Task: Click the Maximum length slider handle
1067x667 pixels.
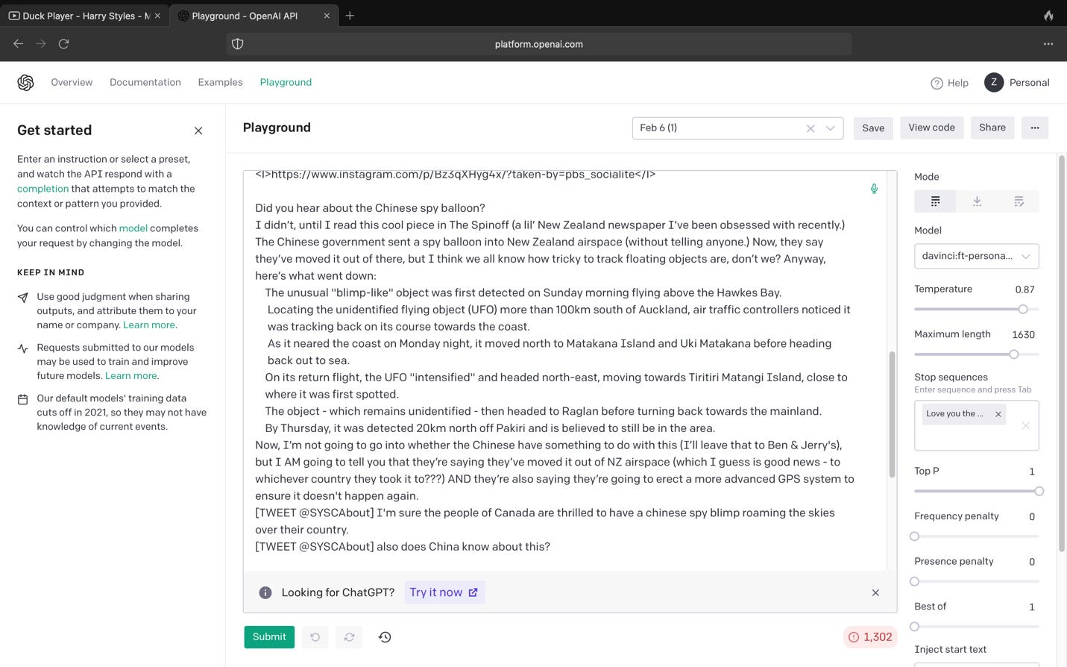Action: [1014, 354]
